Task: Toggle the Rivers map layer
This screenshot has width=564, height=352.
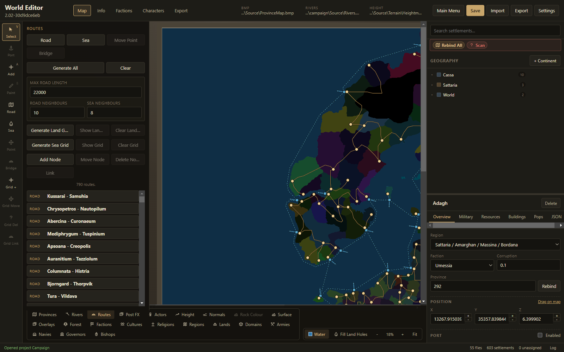Action: [74, 315]
